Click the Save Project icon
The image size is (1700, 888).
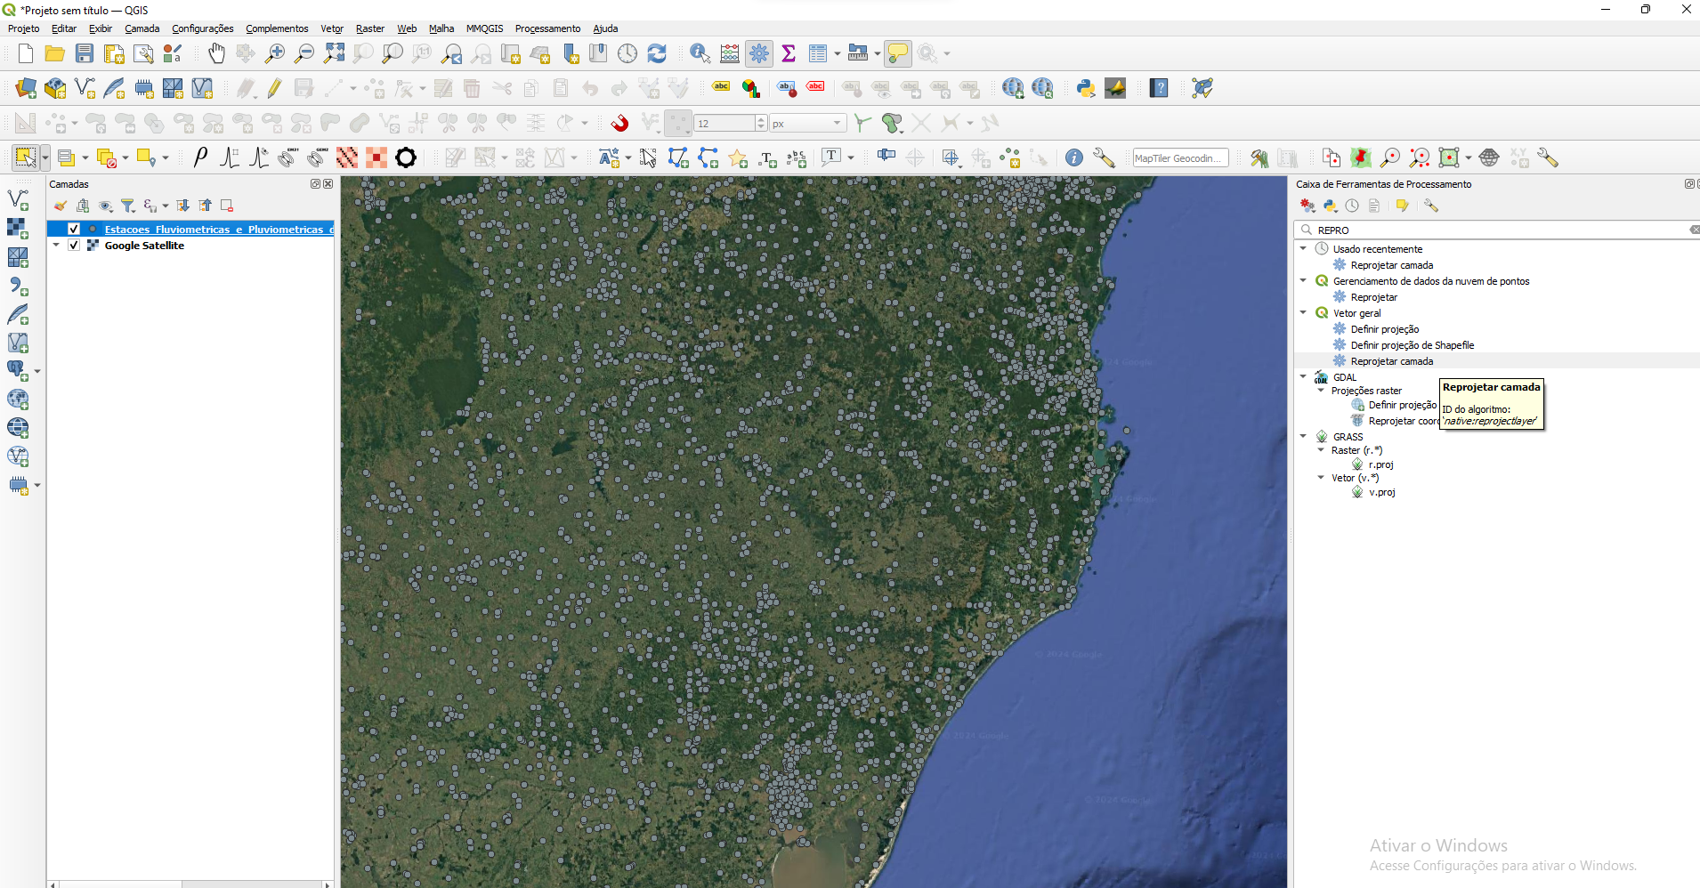pyautogui.click(x=85, y=53)
